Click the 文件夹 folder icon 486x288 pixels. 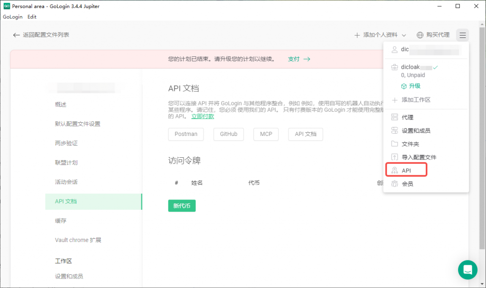tap(394, 144)
